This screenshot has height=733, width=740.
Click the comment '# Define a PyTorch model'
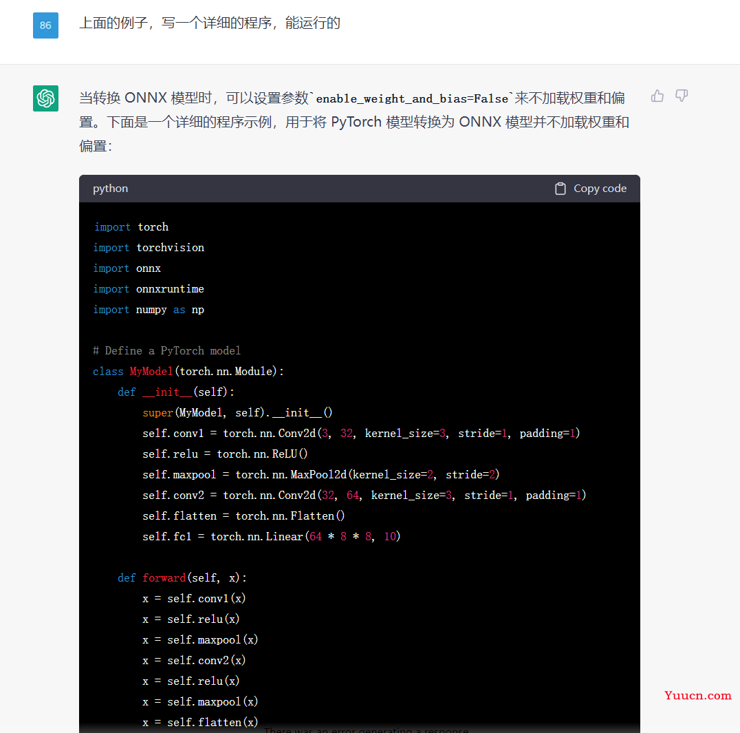click(x=167, y=350)
